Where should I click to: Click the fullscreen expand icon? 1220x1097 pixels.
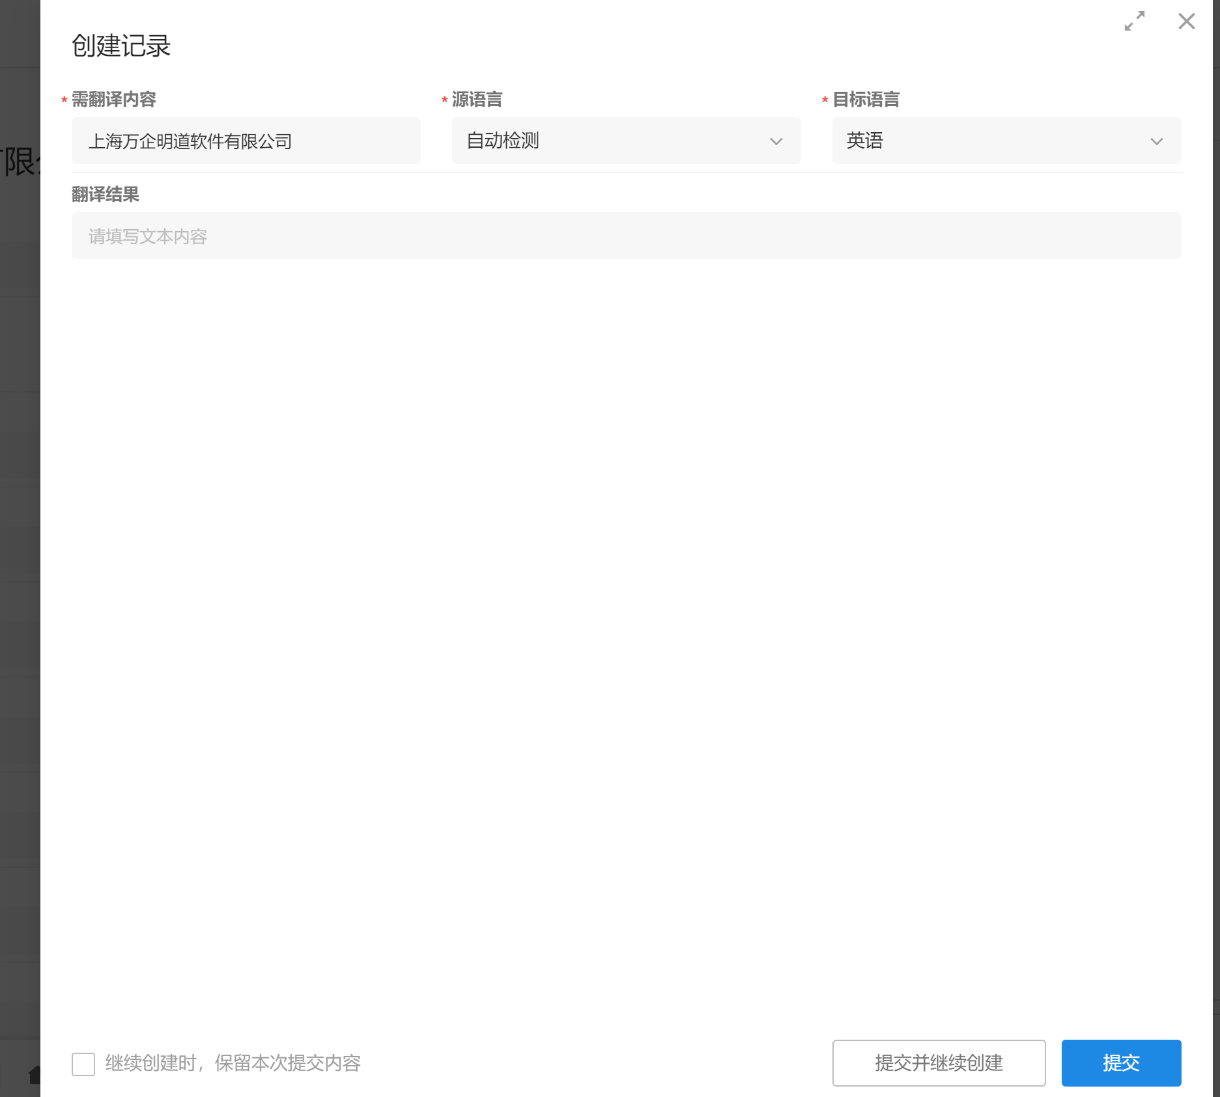(1134, 21)
